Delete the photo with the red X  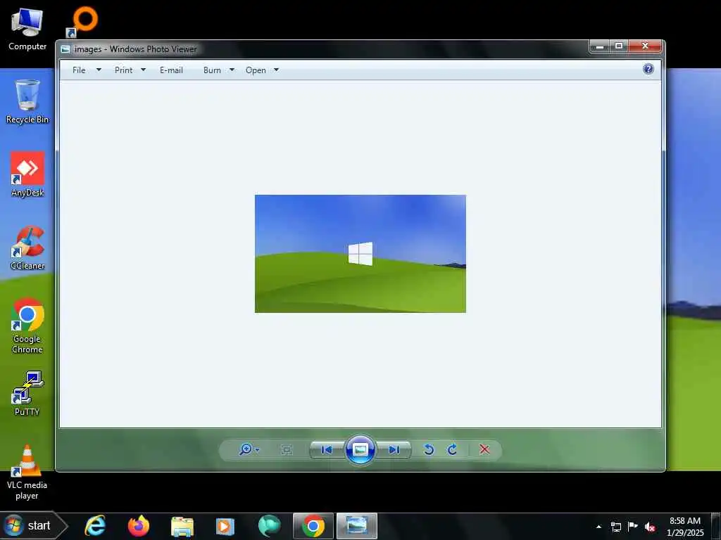[x=484, y=449]
